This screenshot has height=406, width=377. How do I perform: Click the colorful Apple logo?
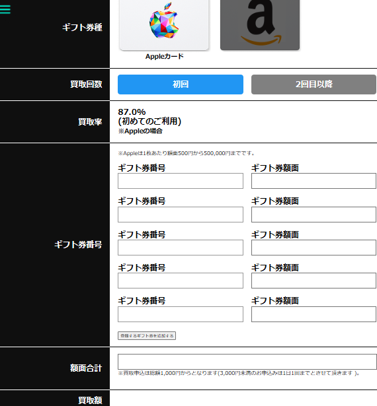pyautogui.click(x=164, y=20)
